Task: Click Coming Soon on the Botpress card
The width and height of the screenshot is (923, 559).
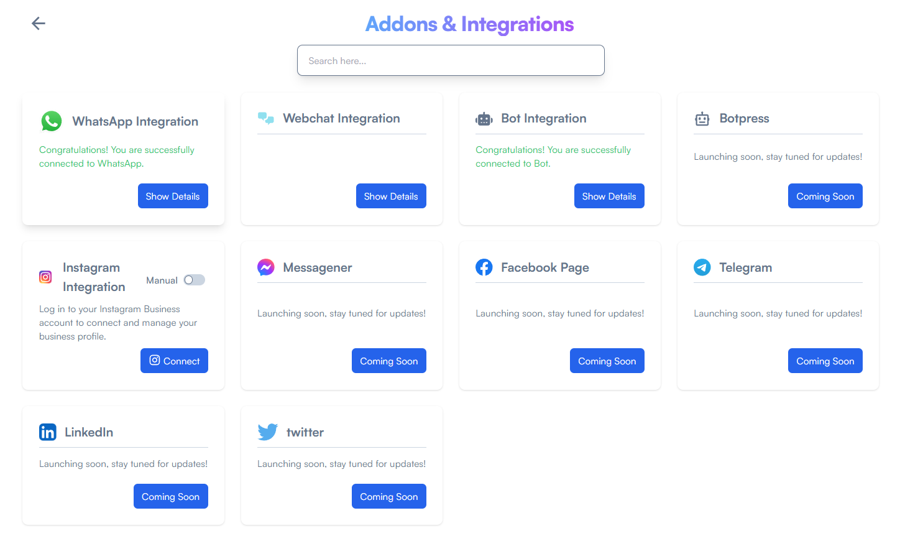Action: tap(825, 196)
